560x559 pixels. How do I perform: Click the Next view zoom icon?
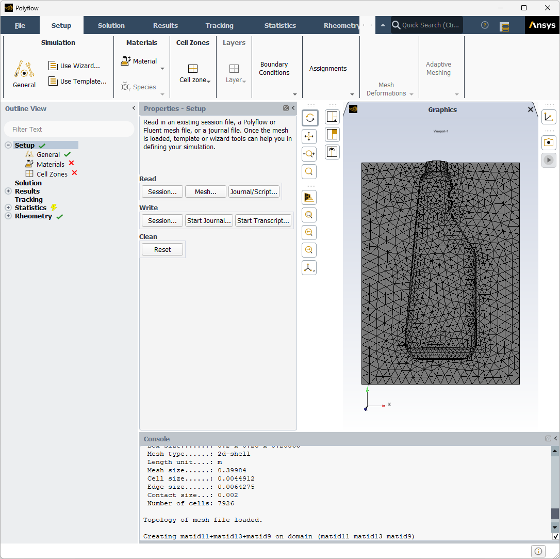point(309,250)
